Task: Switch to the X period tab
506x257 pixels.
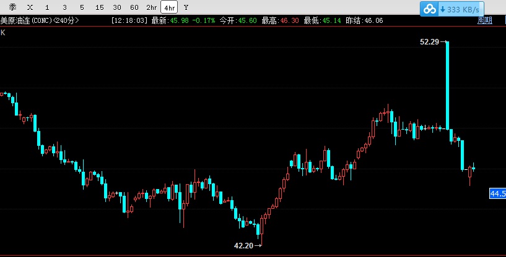Action: 30,7
